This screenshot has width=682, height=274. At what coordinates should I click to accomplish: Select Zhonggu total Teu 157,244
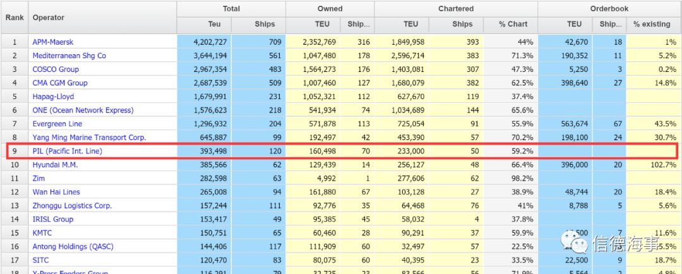click(x=214, y=206)
